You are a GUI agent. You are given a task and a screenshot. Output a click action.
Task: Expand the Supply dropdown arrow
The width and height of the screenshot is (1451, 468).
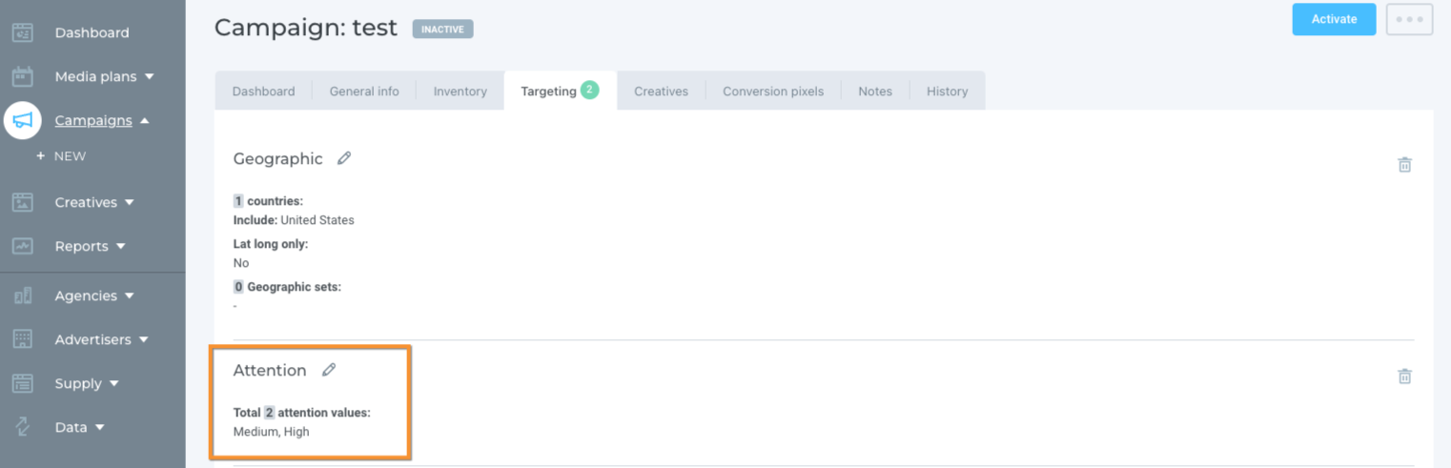pyautogui.click(x=113, y=383)
